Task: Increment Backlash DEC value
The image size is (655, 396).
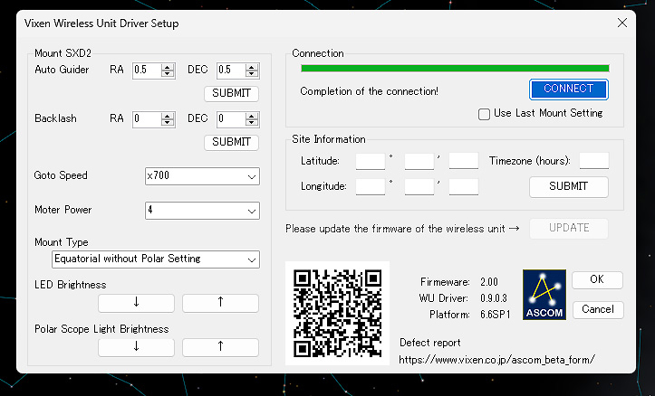Action: [x=252, y=117]
